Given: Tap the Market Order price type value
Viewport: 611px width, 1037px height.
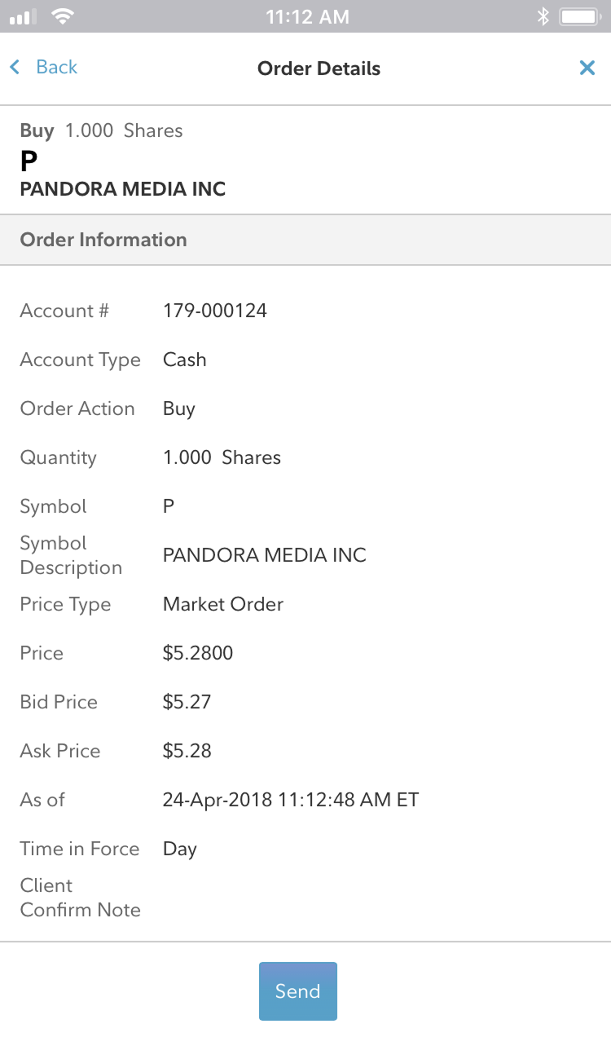Looking at the screenshot, I should 223,604.
